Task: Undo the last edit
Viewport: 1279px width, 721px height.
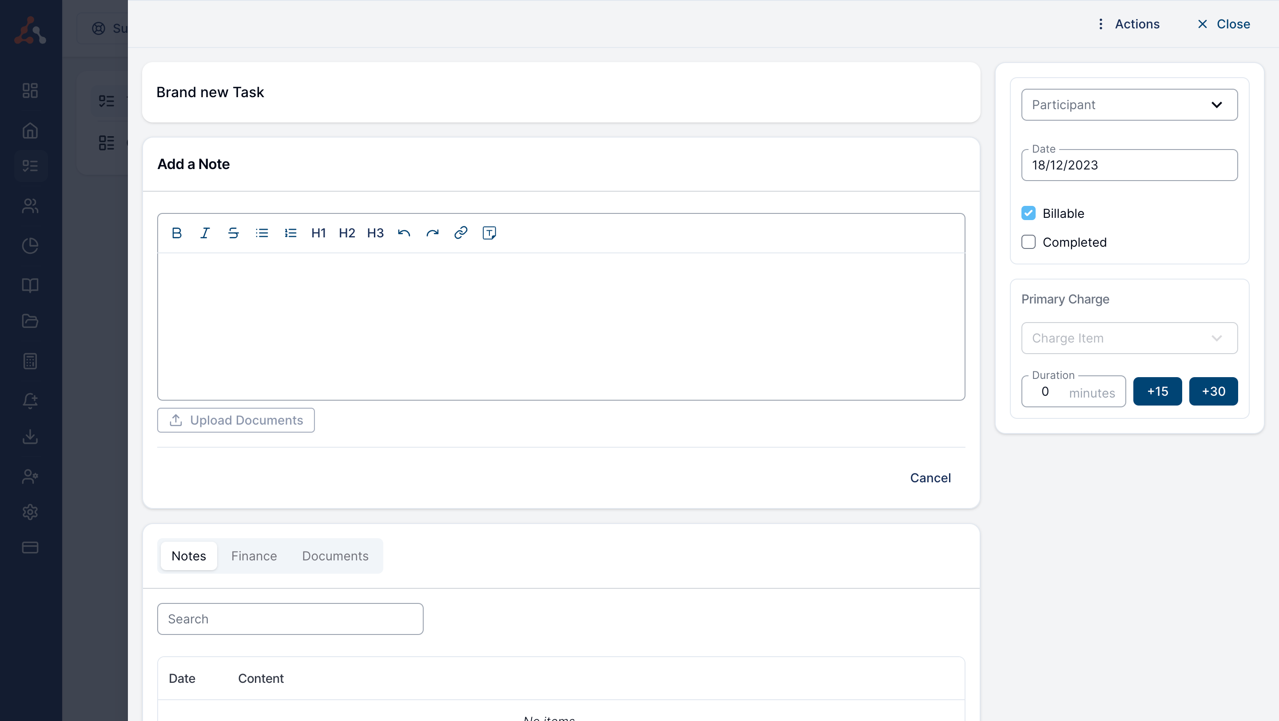Action: 404,233
